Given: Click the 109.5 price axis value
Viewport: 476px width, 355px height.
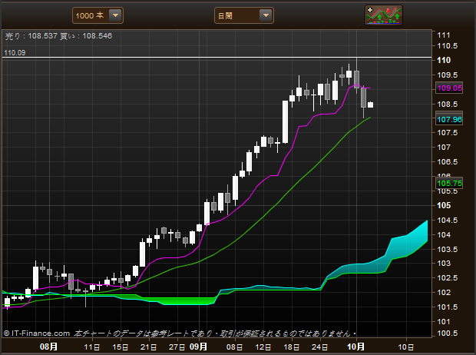Looking at the screenshot, I should [447, 75].
